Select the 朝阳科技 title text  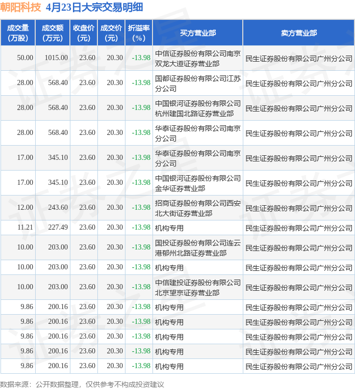(20, 7)
